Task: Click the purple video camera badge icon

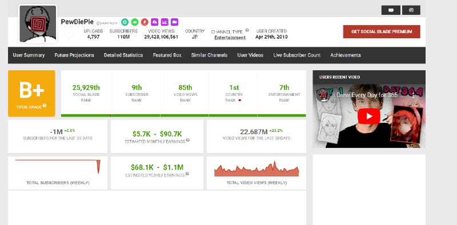Action: tap(174, 22)
